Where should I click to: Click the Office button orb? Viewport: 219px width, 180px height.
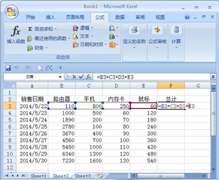11,12
